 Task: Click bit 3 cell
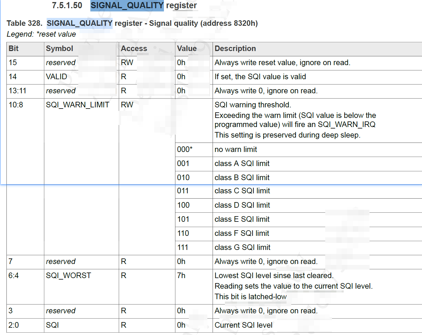tap(11, 311)
